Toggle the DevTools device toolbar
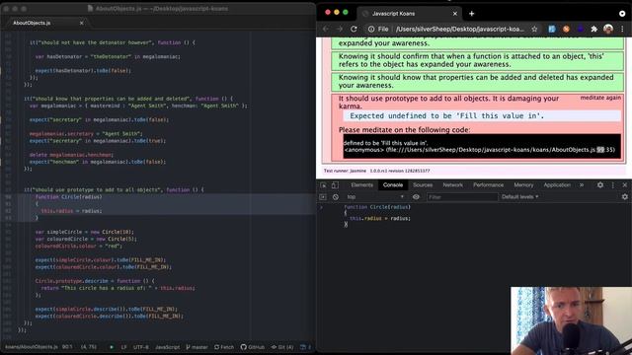Screen dimensions: 632x355 click(x=335, y=185)
